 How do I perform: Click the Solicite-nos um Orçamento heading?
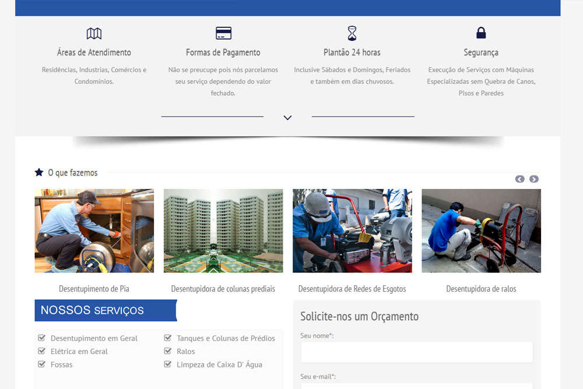pos(360,316)
